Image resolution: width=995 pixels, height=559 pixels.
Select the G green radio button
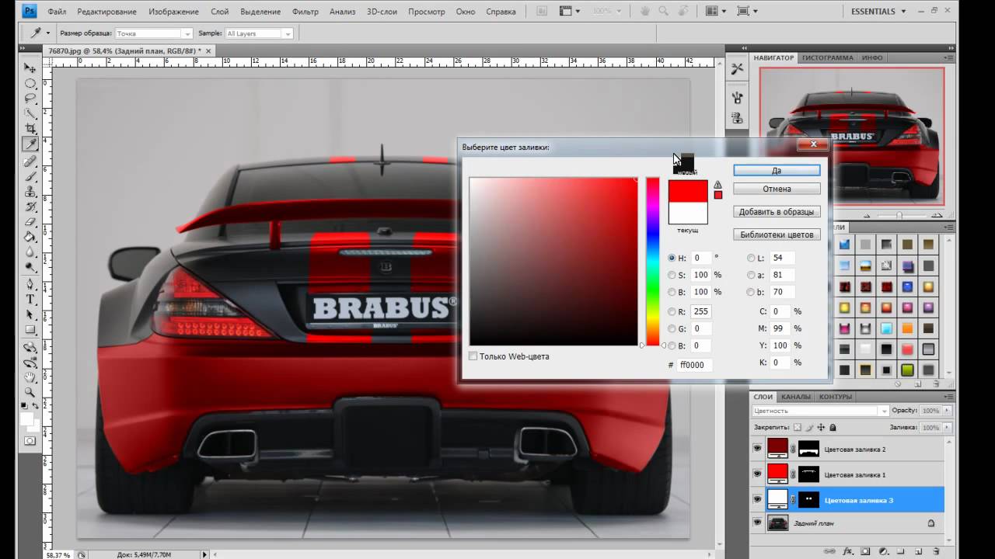point(672,328)
